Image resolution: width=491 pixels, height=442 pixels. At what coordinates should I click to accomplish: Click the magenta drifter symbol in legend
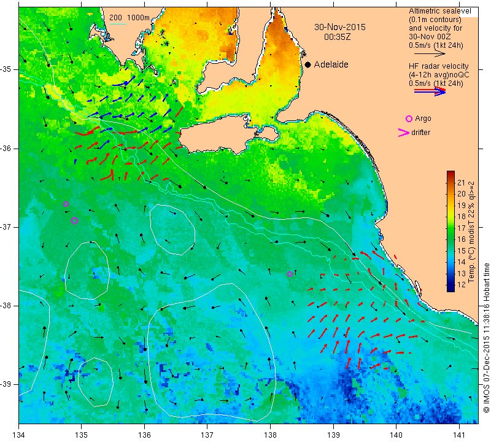404,133
